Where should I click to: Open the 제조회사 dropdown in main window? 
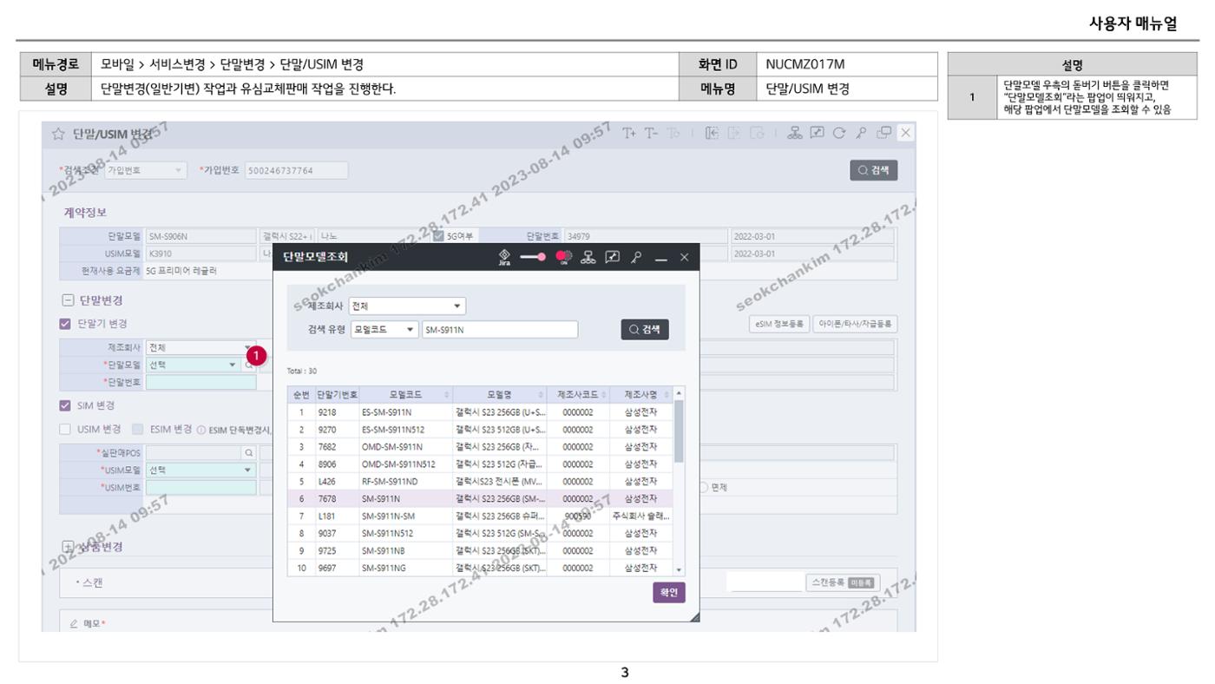point(200,347)
